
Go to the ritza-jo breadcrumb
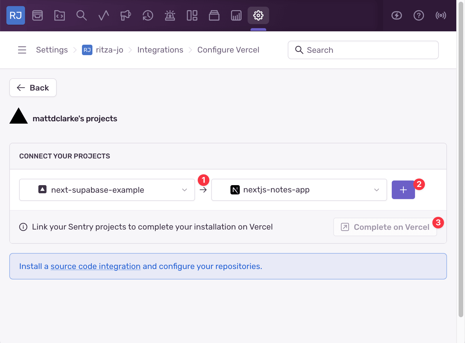(103, 50)
